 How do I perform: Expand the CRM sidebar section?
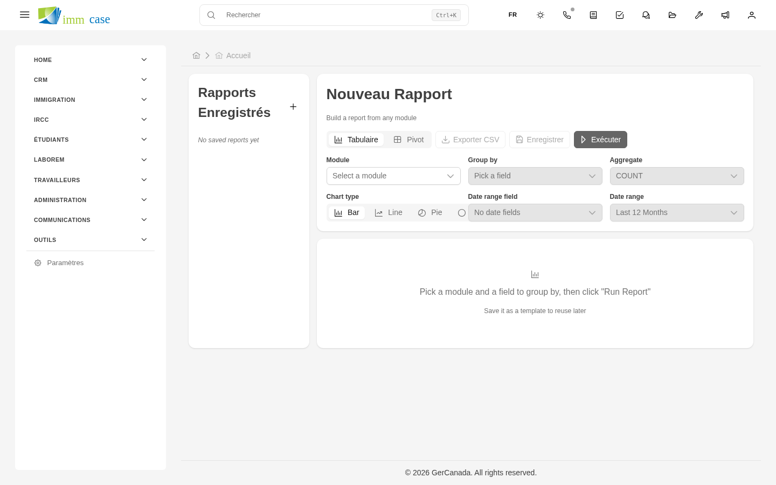tap(91, 80)
